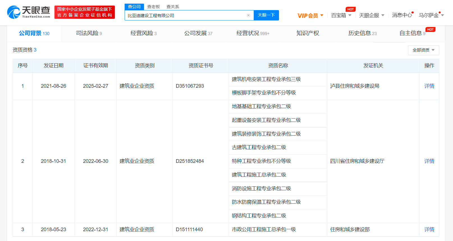Click the 证书有效期 column header

click(95, 66)
